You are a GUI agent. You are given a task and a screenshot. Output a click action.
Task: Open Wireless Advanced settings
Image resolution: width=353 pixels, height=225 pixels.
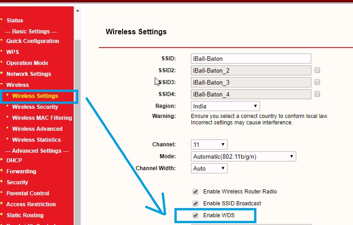coord(37,129)
